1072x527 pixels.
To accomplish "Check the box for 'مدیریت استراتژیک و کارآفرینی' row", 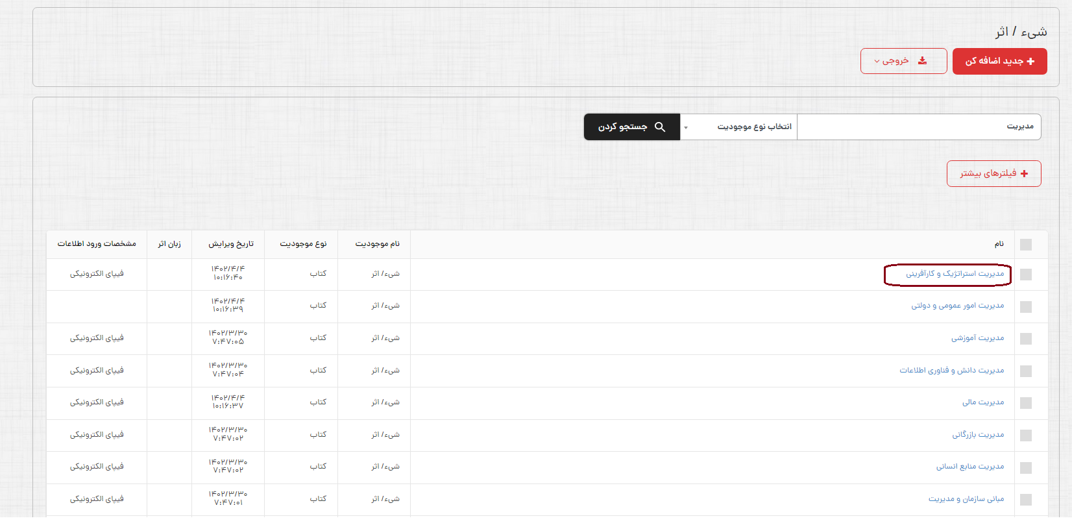I will 1026,275.
